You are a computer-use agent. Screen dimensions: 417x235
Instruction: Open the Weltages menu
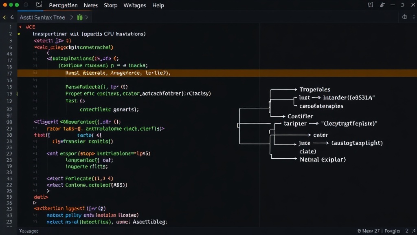[x=134, y=5]
